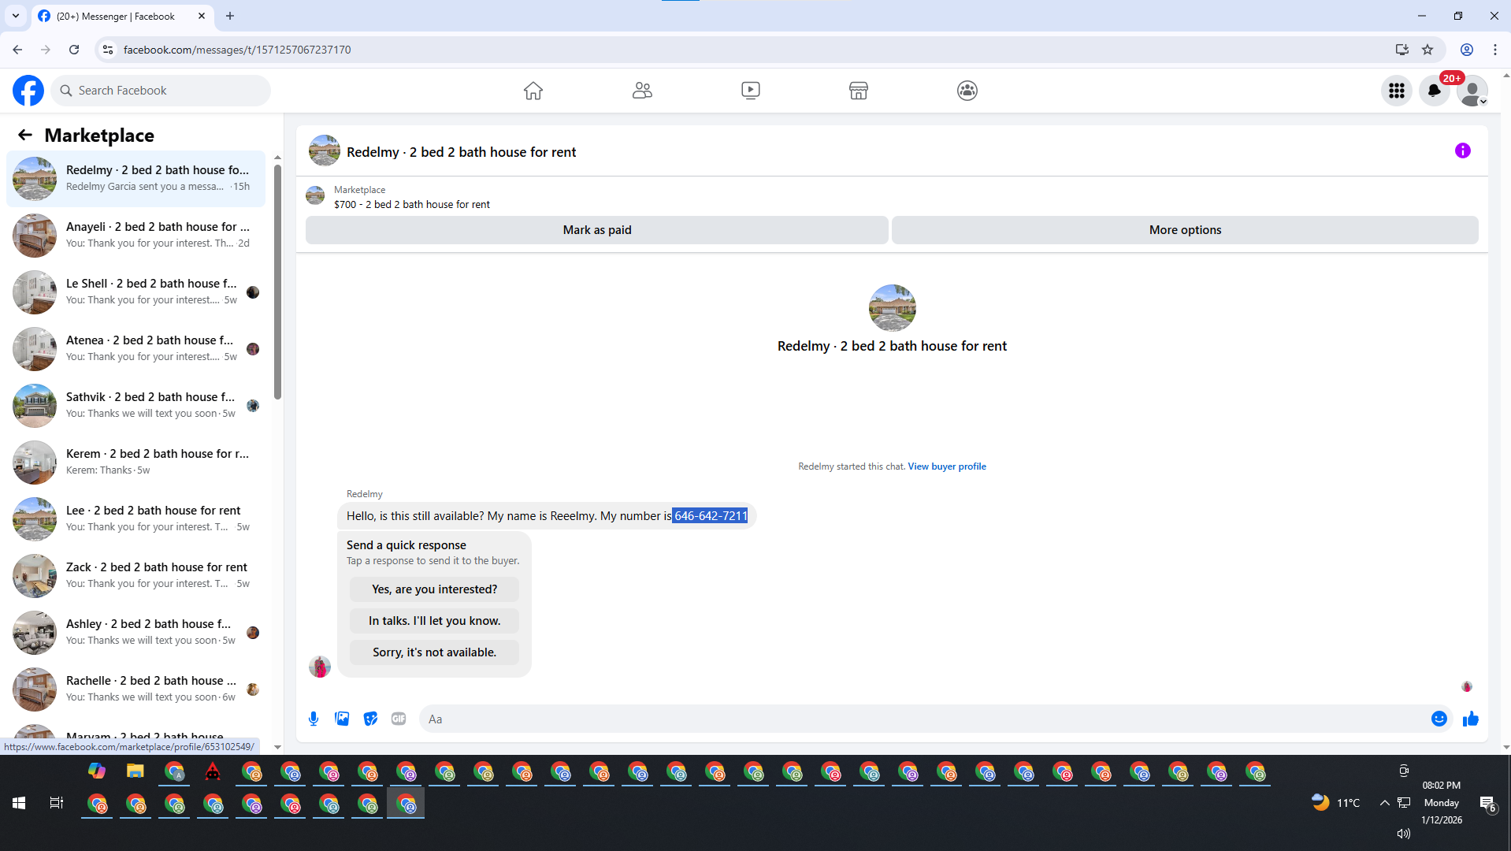The width and height of the screenshot is (1511, 851).
Task: Open the notifications bell with 20+ badge
Action: tap(1435, 91)
